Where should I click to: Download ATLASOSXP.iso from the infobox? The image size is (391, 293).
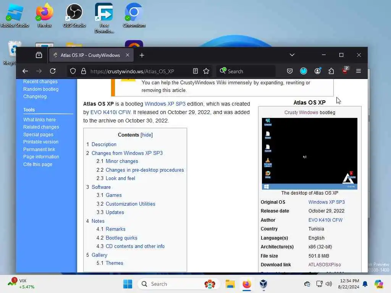coord(325,265)
